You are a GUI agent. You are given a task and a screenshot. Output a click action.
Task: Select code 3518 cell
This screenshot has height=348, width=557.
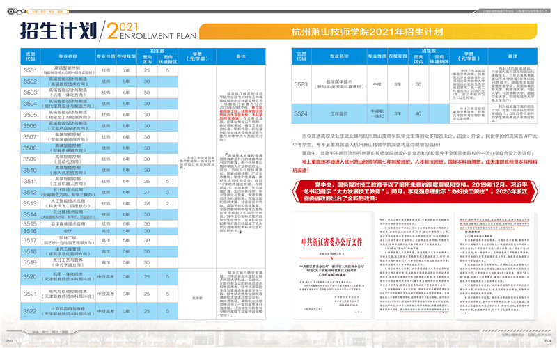30,251
